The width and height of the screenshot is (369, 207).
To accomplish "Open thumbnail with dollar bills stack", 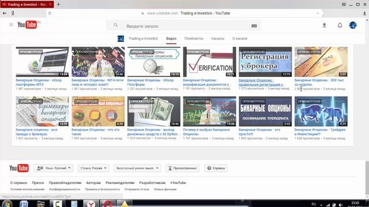I will 154,112.
